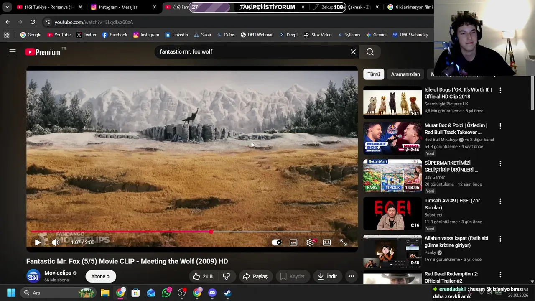Save video with Kaydet button

click(292, 276)
